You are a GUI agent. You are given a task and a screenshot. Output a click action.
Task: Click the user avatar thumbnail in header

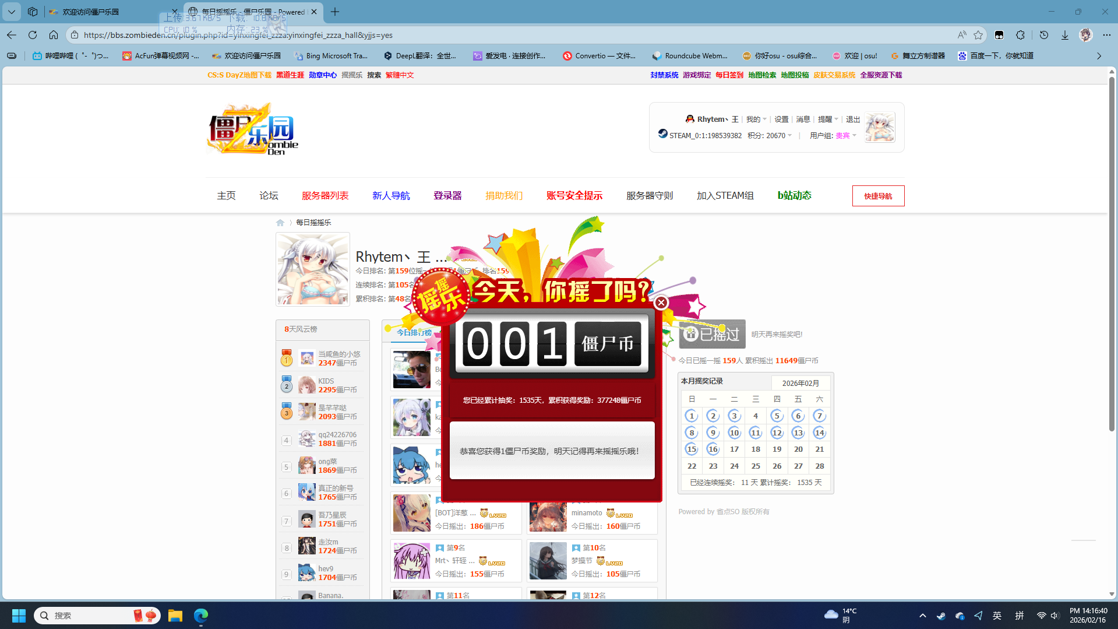click(x=879, y=127)
